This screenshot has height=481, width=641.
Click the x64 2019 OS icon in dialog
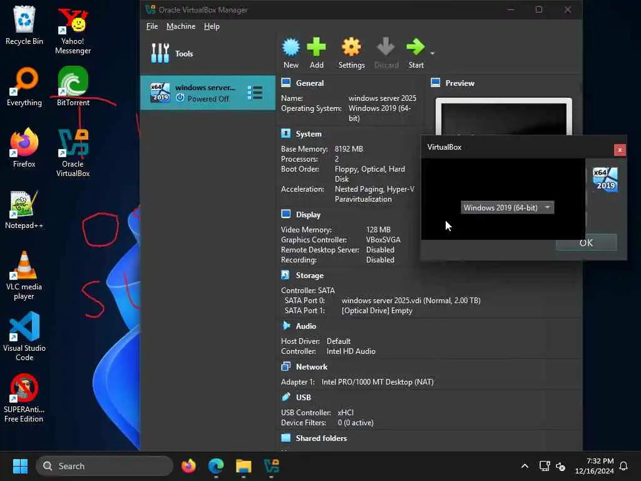pos(605,180)
